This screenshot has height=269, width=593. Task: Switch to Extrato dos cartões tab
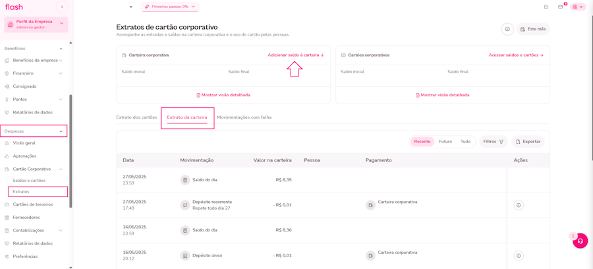pos(136,117)
